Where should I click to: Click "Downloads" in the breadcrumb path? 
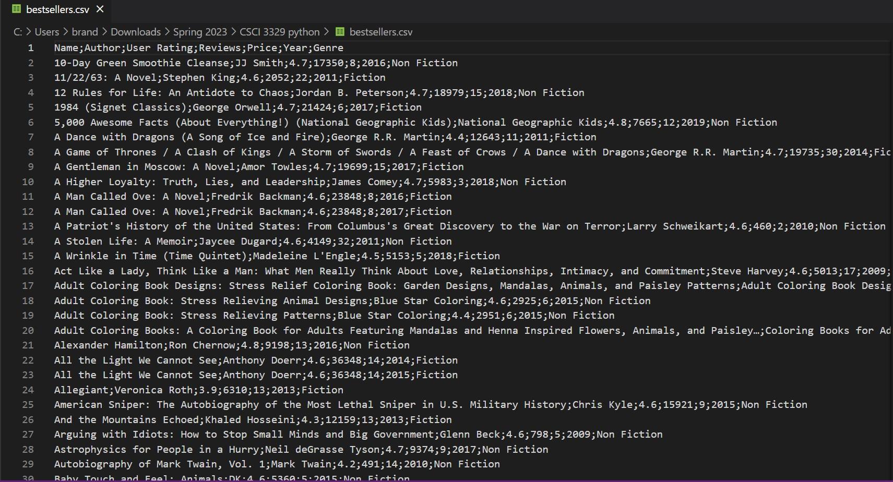[136, 32]
